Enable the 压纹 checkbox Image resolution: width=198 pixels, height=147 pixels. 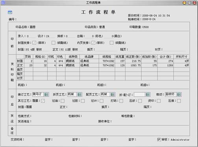click(x=140, y=101)
